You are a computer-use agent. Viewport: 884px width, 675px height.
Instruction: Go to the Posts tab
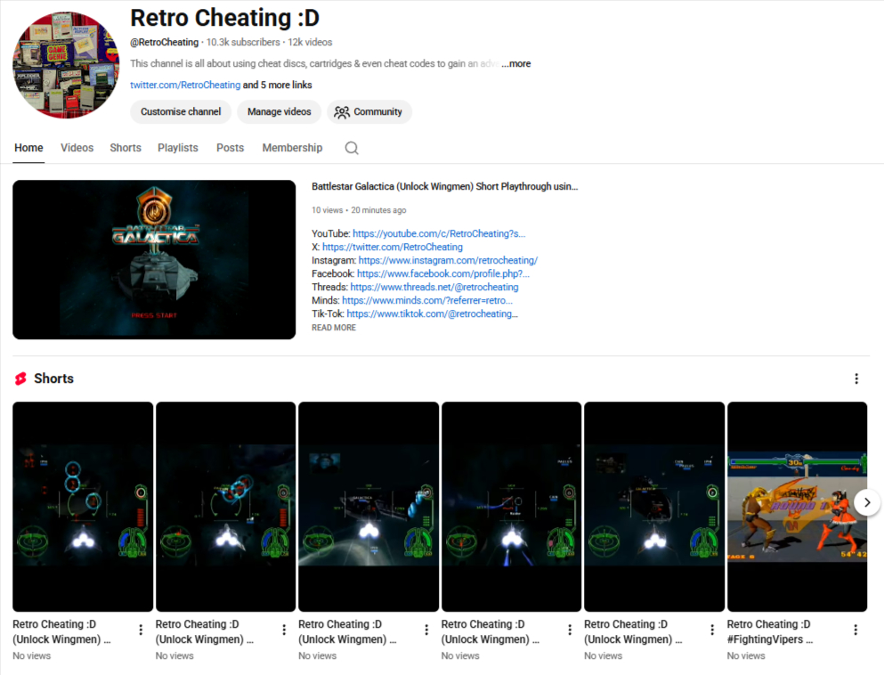click(230, 148)
